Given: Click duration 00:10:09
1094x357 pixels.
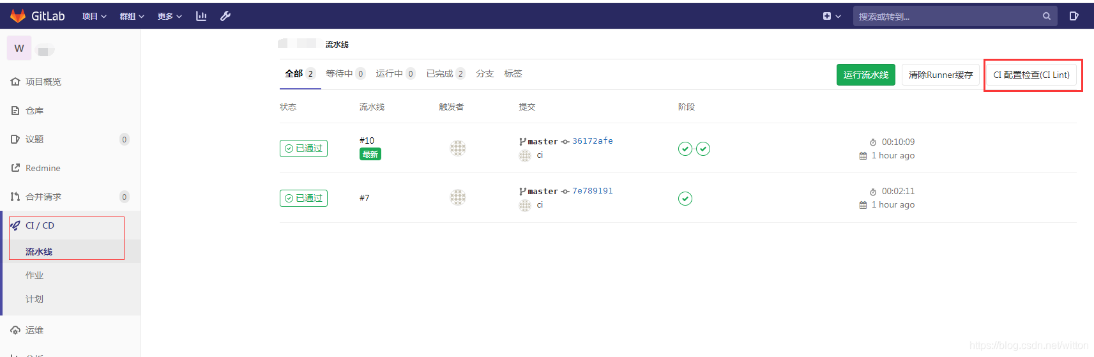Looking at the screenshot, I should (898, 142).
